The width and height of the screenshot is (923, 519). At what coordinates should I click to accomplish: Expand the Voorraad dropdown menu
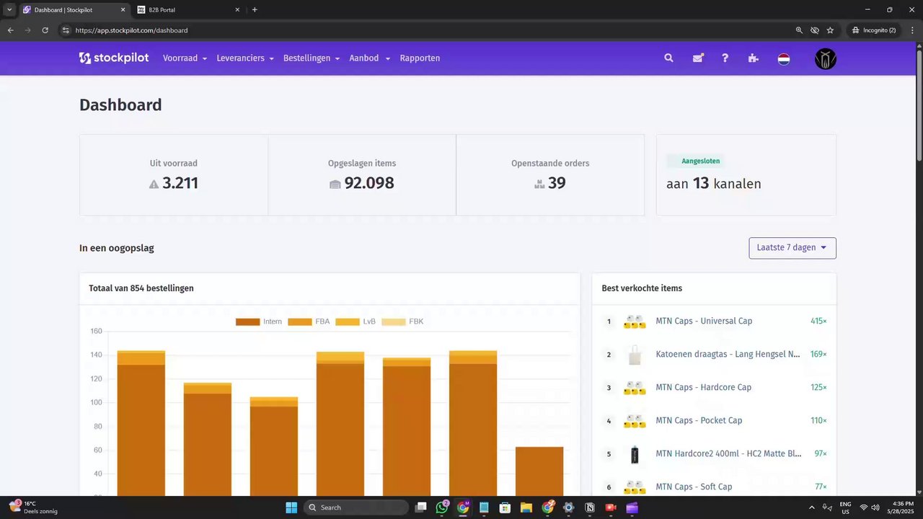(185, 58)
